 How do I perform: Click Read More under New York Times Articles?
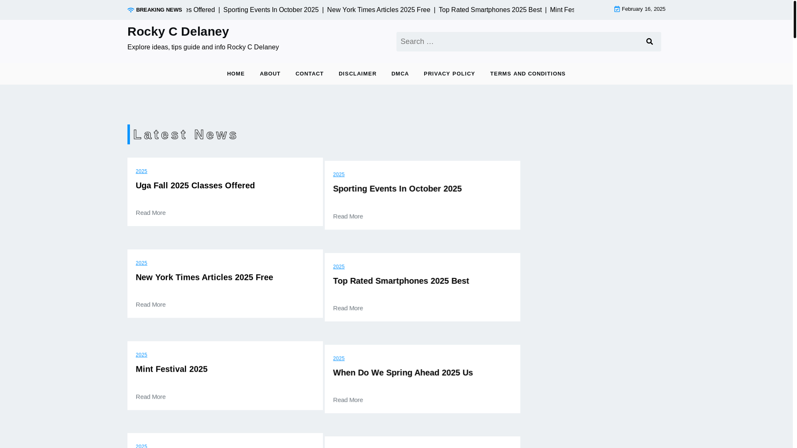(x=151, y=304)
